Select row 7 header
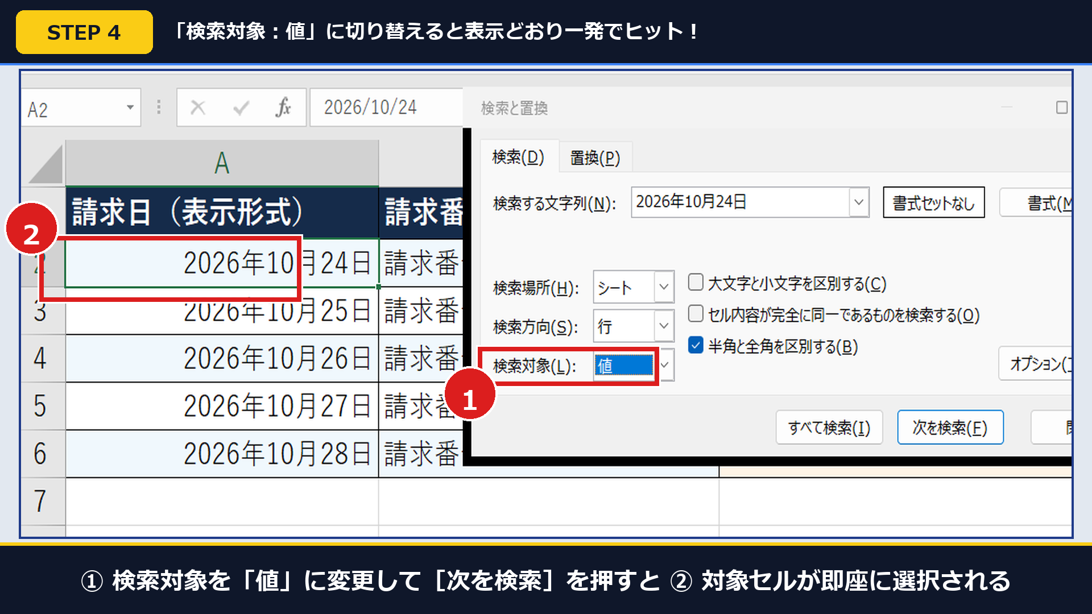The width and height of the screenshot is (1092, 614). tap(44, 501)
